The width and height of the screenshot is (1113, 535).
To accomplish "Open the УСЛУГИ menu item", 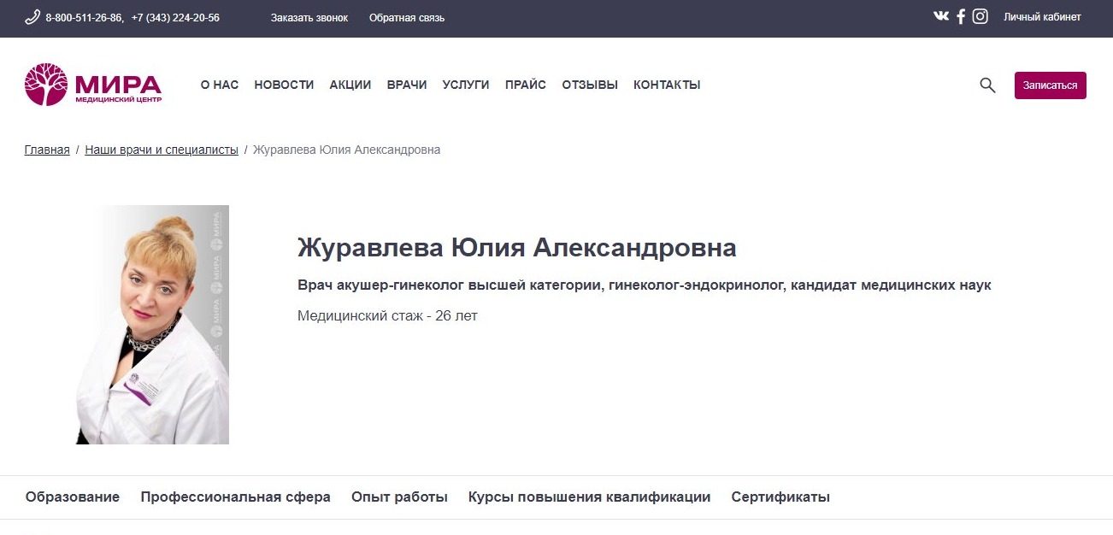I will tap(466, 85).
